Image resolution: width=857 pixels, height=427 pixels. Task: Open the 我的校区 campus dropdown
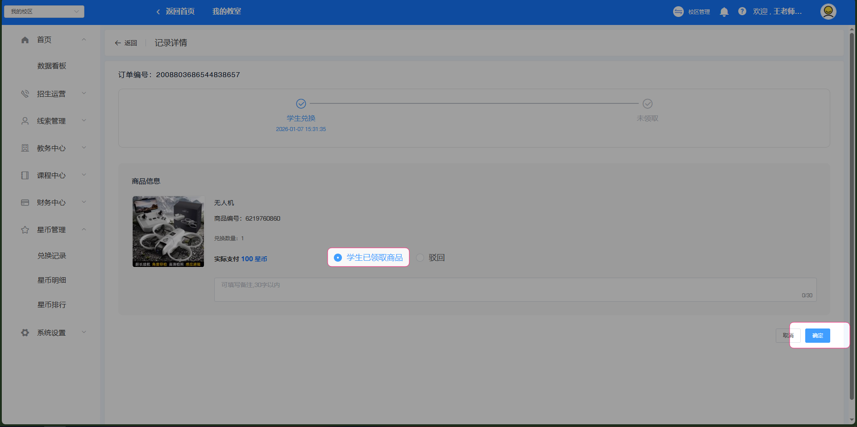[44, 12]
